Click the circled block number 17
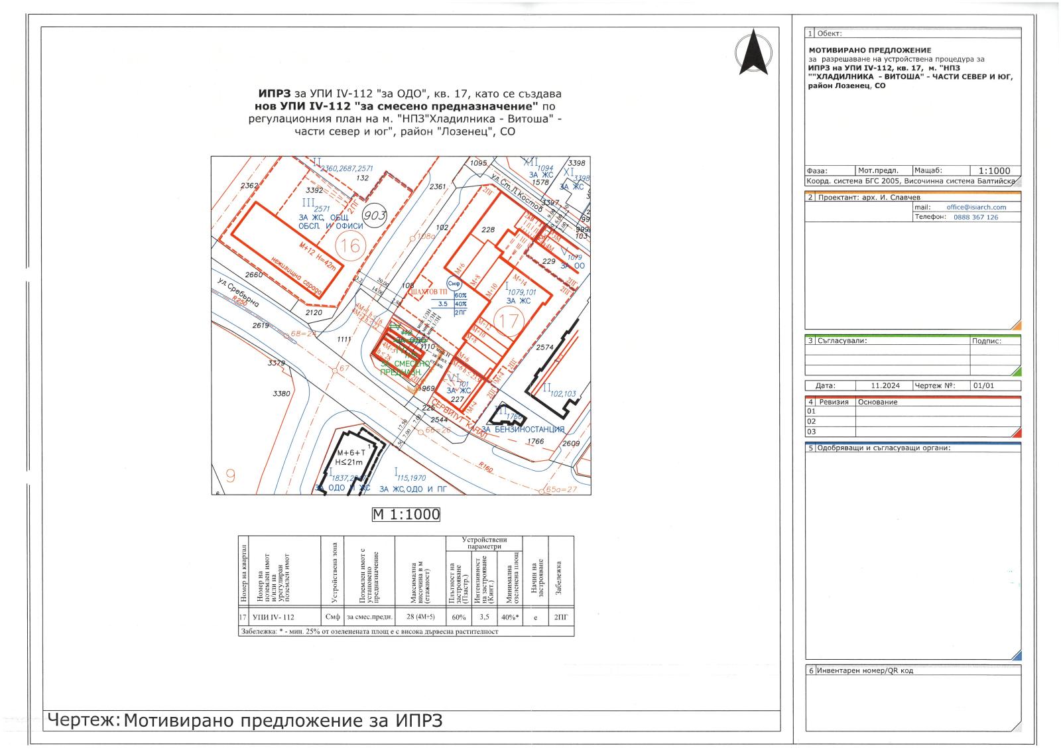 click(509, 323)
